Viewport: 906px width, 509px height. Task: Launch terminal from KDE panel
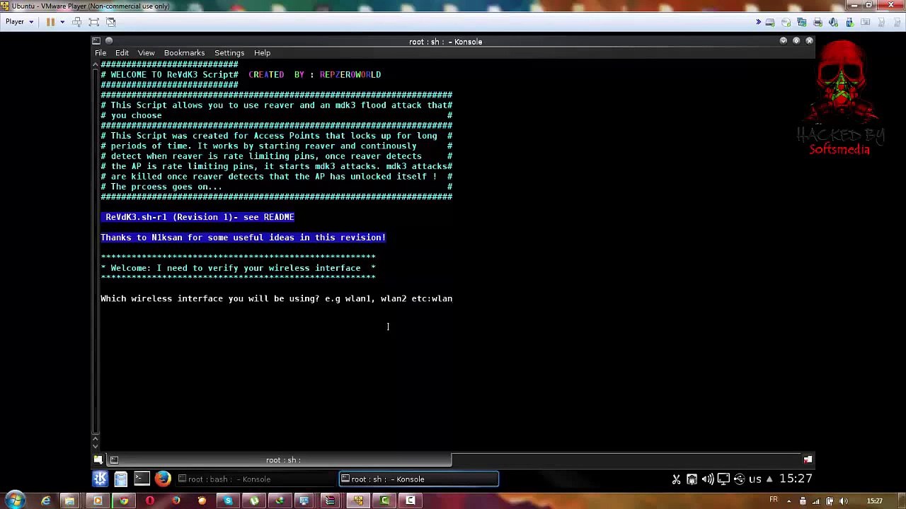[142, 479]
